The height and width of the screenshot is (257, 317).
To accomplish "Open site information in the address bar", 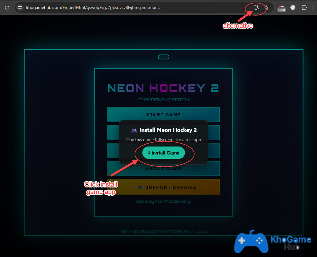I will [x=20, y=7].
